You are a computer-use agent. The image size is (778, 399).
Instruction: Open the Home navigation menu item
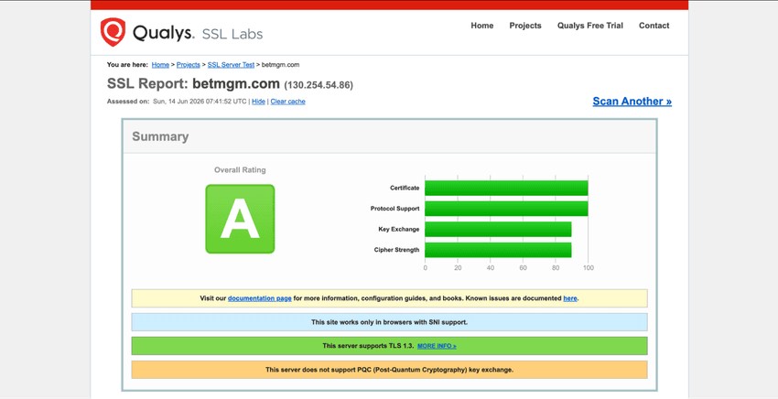click(481, 26)
